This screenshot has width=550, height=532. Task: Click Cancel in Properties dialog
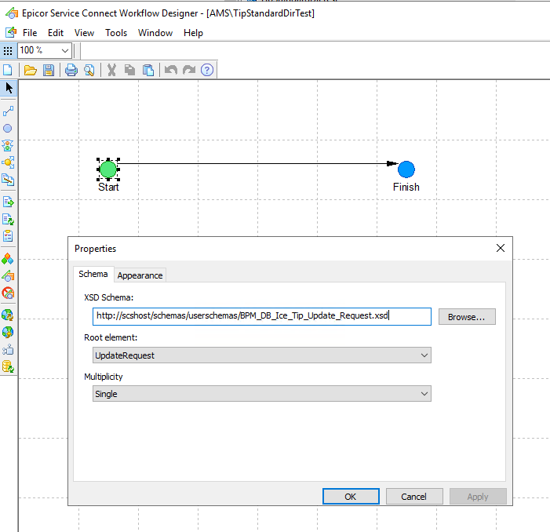[x=414, y=496]
